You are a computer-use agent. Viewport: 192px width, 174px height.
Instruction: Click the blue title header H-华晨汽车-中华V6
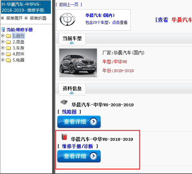(x=26, y=7)
